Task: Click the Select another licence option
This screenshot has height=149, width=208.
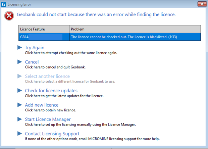Action: tap(47, 76)
